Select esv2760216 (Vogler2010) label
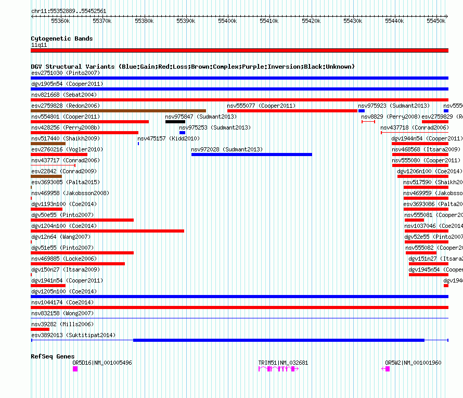Image resolution: width=463 pixels, height=398 pixels. click(67, 149)
